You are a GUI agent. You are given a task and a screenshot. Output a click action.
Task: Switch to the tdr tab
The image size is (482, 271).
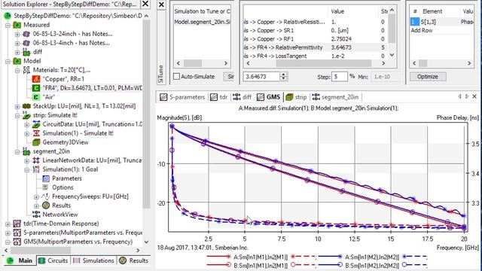(x=218, y=97)
